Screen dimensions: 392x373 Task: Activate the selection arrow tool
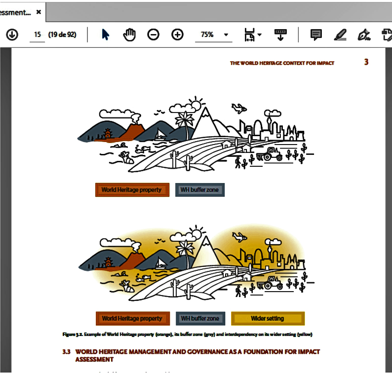tap(105, 35)
